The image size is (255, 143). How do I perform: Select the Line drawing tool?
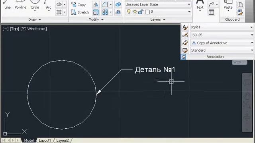pyautogui.click(x=7, y=5)
